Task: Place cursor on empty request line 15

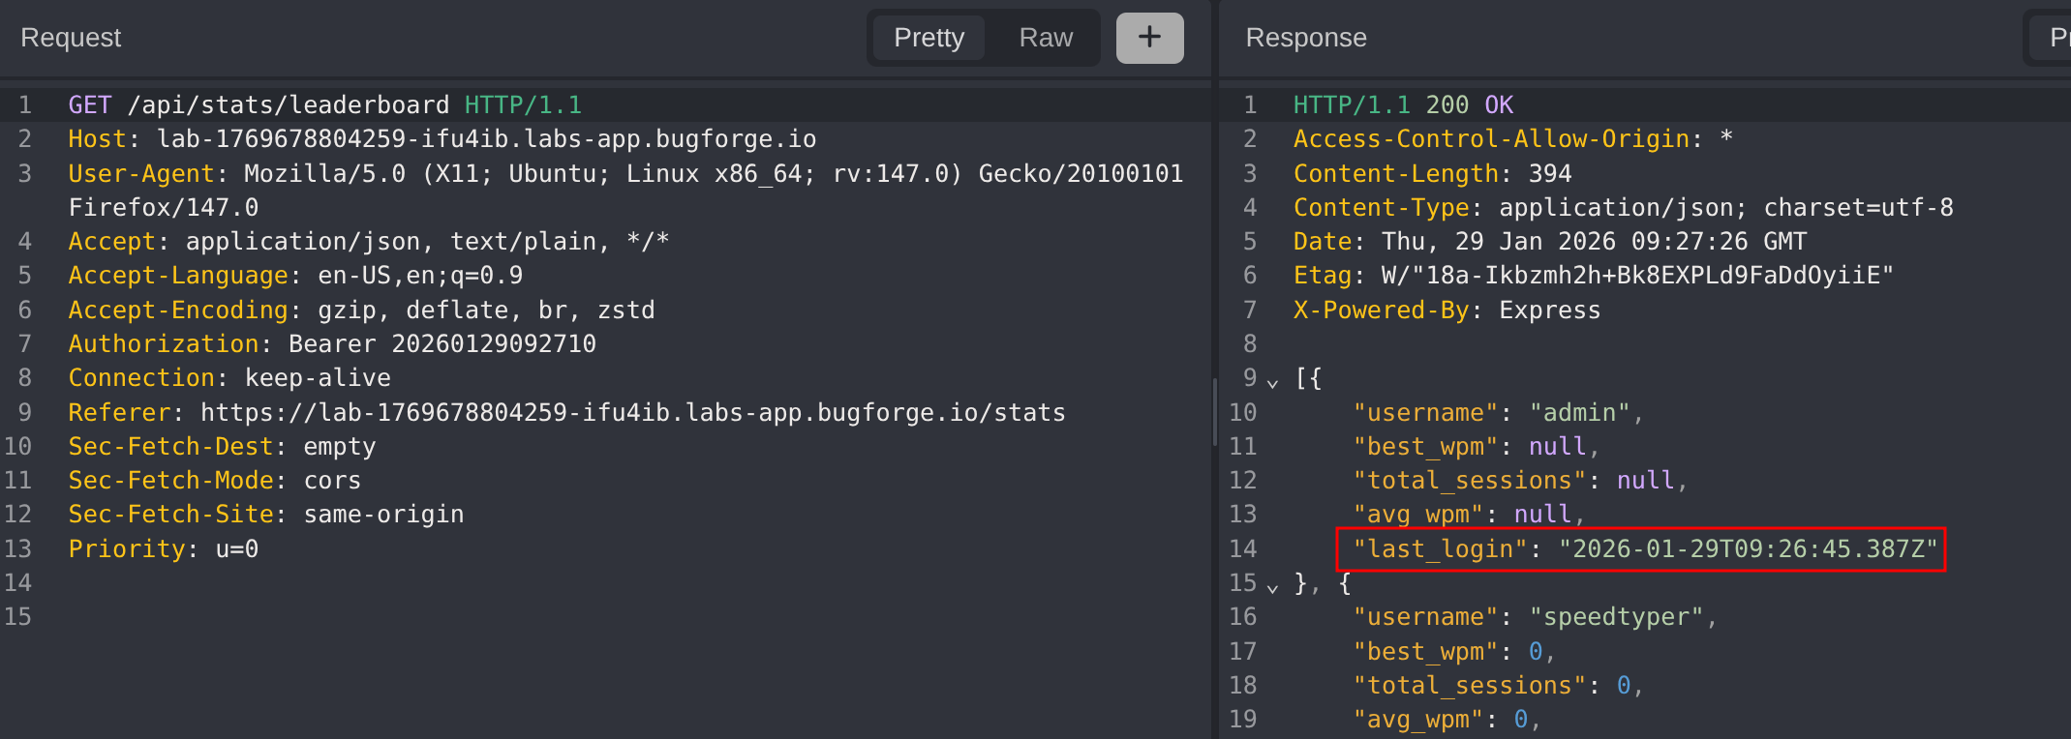Action: tap(290, 617)
